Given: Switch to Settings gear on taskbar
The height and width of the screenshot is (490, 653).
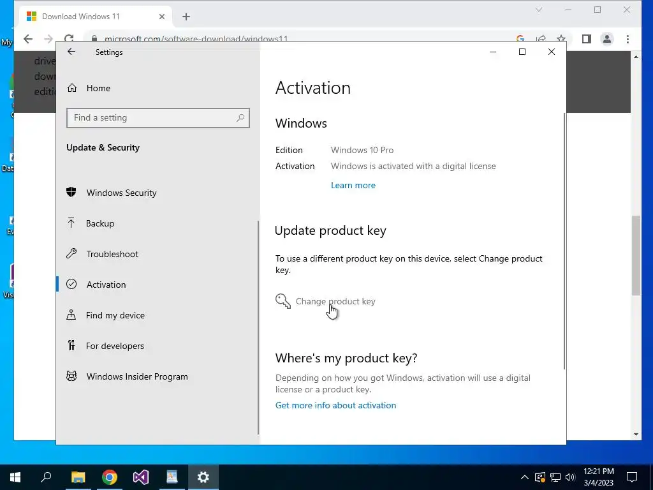Looking at the screenshot, I should click(203, 477).
